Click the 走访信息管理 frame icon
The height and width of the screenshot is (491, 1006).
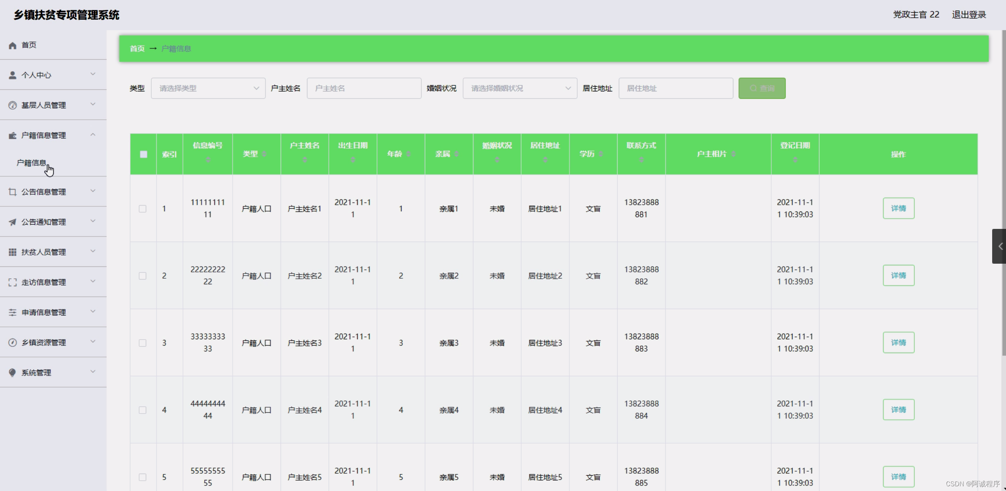[x=12, y=282]
